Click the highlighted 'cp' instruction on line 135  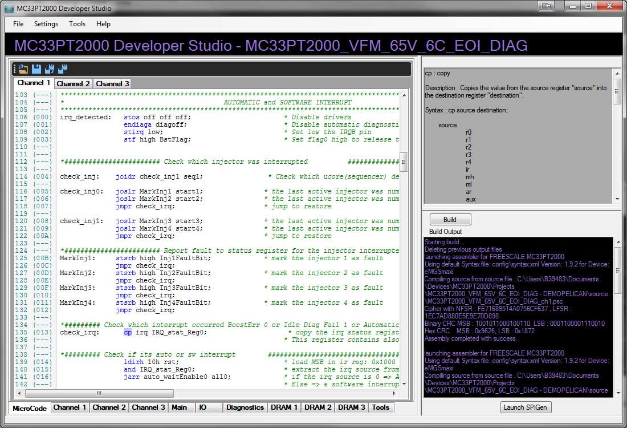click(128, 332)
